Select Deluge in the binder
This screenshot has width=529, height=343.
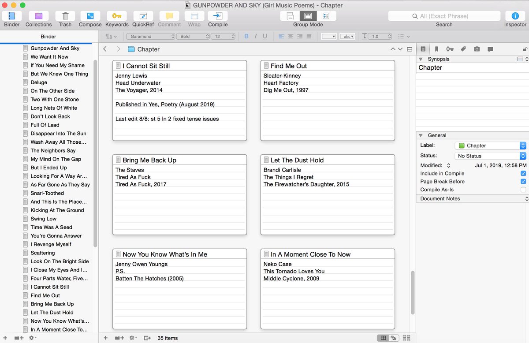(x=39, y=82)
